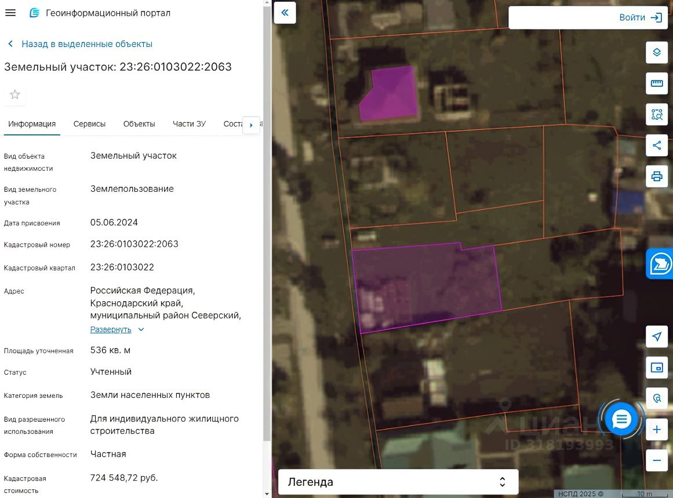The width and height of the screenshot is (673, 498).
Task: Select cadastral number 23:26:0103022:2063 value
Action: pyautogui.click(x=134, y=244)
